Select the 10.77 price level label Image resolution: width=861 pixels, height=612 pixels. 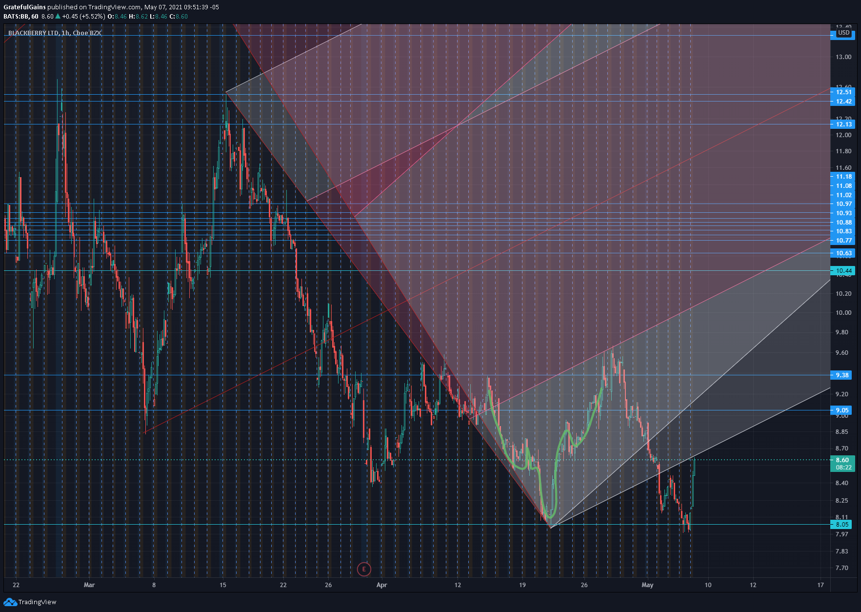(842, 241)
